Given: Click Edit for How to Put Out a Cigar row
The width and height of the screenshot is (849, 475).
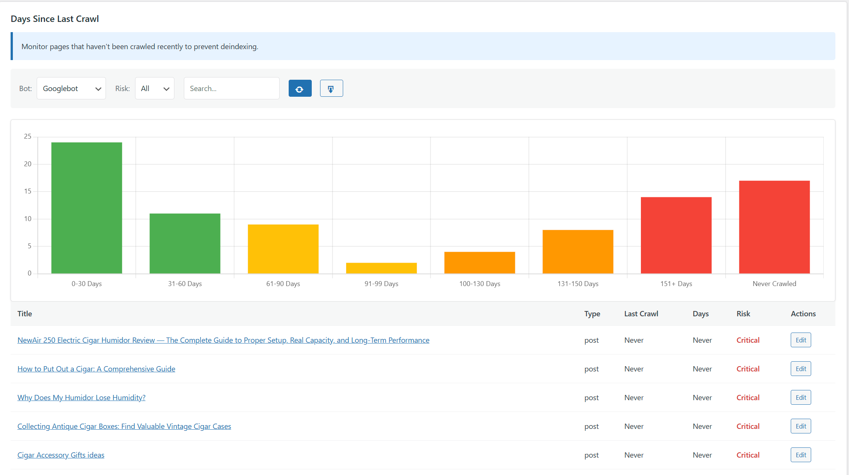Looking at the screenshot, I should [x=801, y=369].
